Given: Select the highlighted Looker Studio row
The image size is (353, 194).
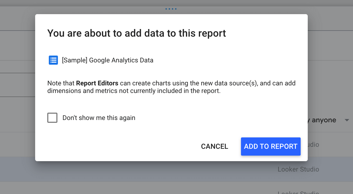Looking at the screenshot, I should pyautogui.click(x=298, y=169).
